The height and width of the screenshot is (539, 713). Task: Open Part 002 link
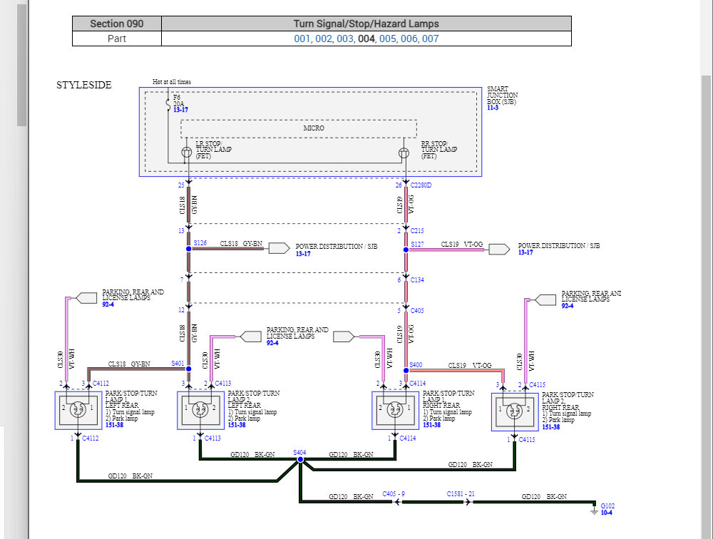pyautogui.click(x=323, y=38)
